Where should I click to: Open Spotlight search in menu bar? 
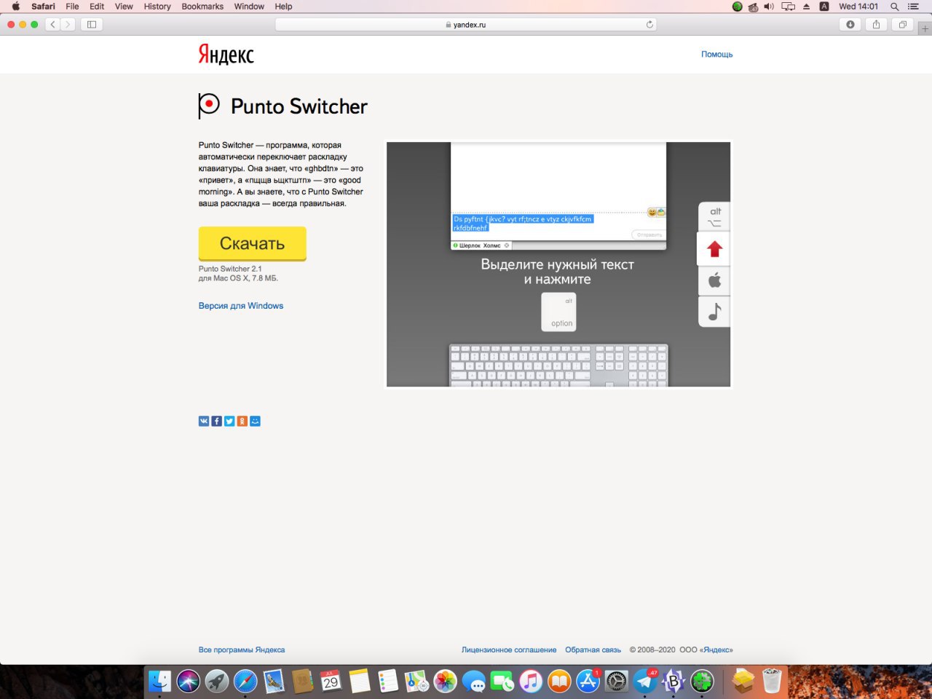[x=894, y=7]
